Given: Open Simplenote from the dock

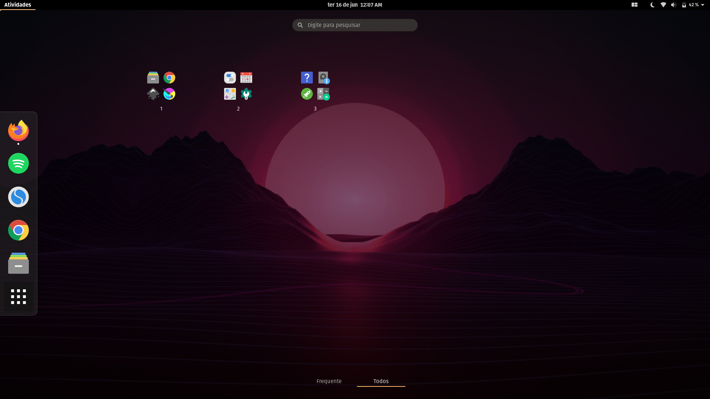Looking at the screenshot, I should point(18,197).
